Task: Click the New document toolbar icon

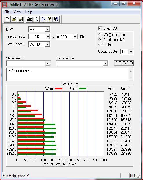Action: click(x=7, y=19)
